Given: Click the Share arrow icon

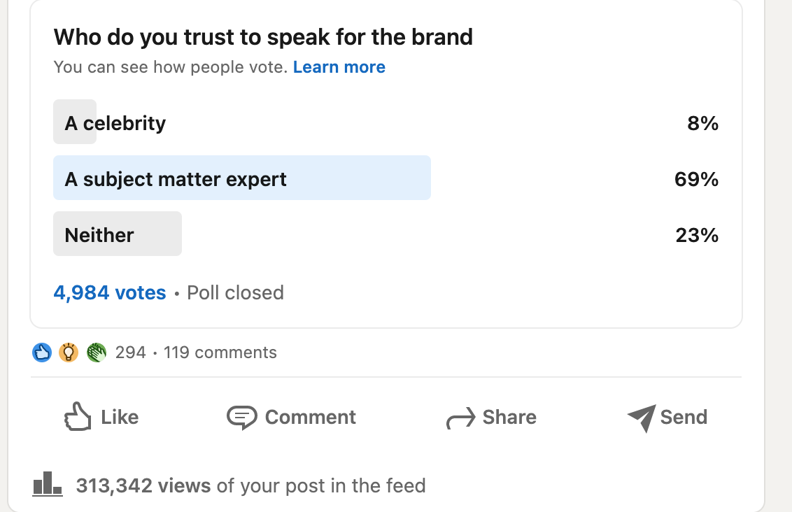Looking at the screenshot, I should (460, 418).
